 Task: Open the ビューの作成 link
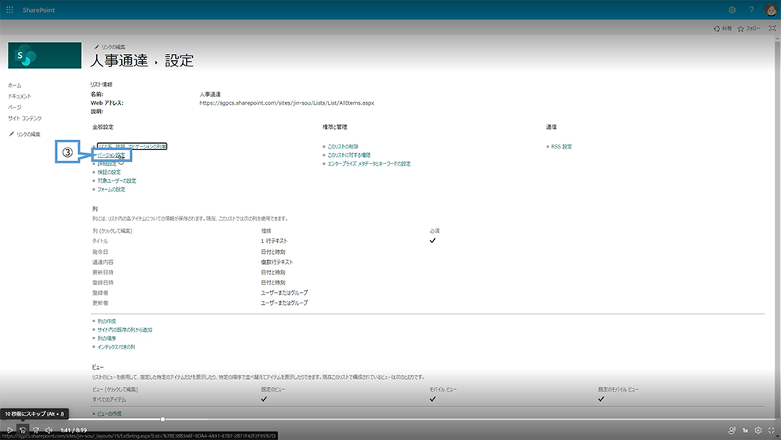point(109,413)
